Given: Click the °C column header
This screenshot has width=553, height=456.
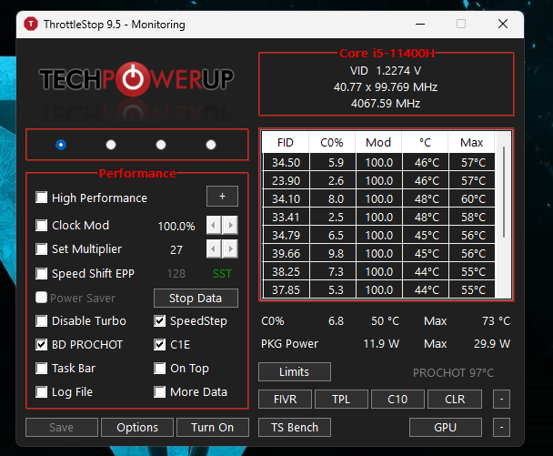Looking at the screenshot, I should [x=425, y=142].
